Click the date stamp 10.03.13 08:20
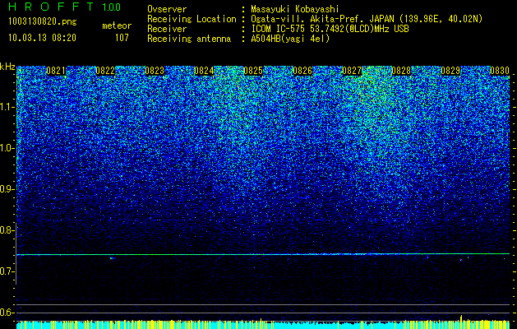Screen dimensions: 517x329 click(x=42, y=38)
